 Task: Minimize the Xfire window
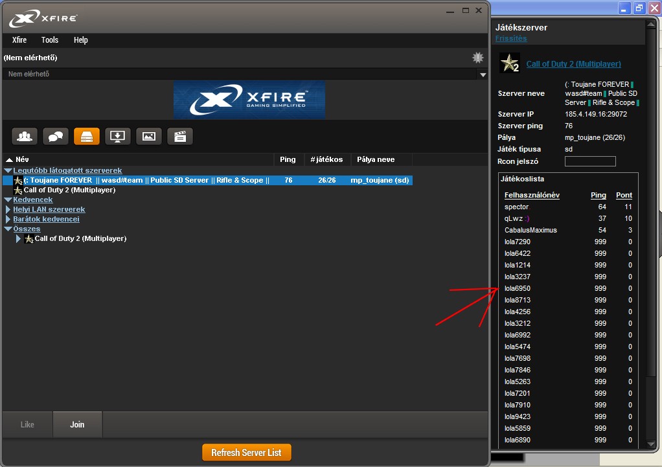tap(450, 10)
